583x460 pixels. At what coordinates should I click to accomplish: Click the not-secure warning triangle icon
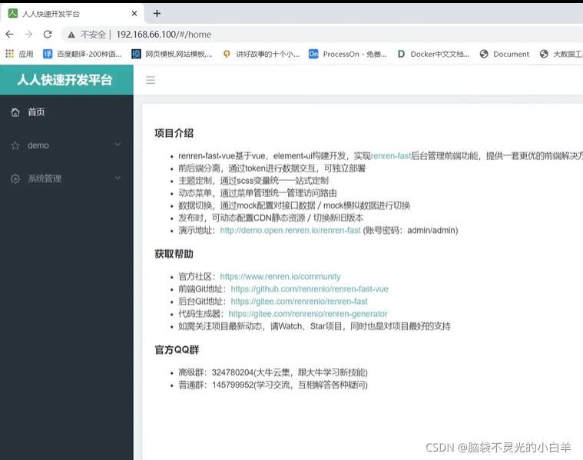pos(71,35)
